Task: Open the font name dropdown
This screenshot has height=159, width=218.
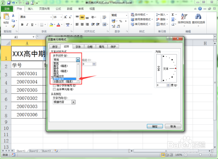Action: [51, 17]
